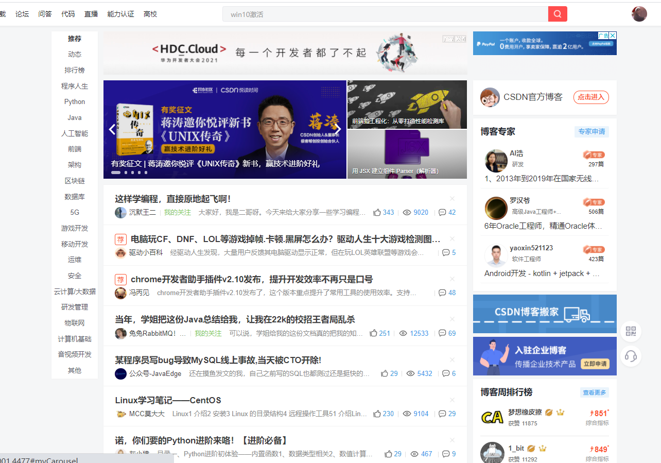The image size is (661, 463).
Task: Open 论坛 in top navigation
Action: click(x=22, y=14)
